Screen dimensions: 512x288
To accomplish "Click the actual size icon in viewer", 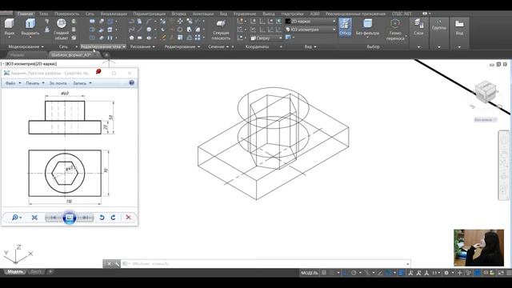I will [x=34, y=218].
